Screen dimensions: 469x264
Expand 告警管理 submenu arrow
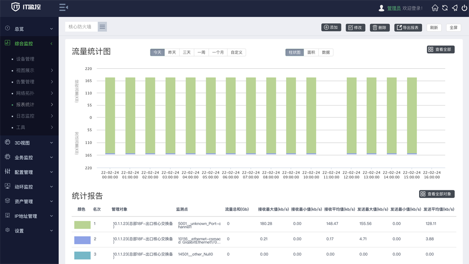[x=52, y=82]
